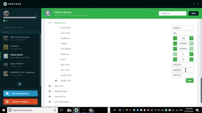Click the taskbar search box

point(33,110)
